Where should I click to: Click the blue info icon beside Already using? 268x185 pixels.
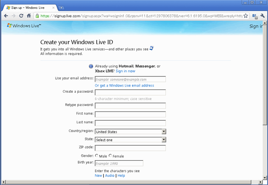91,66
